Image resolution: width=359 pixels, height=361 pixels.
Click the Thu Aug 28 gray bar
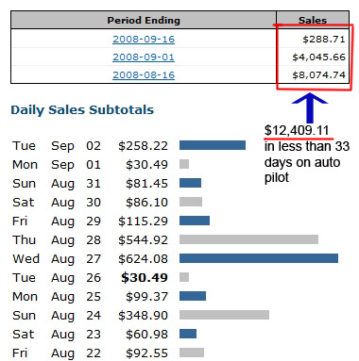pos(248,239)
